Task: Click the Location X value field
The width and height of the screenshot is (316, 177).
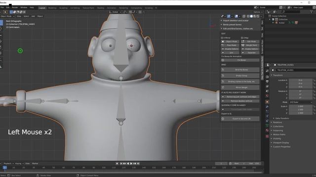Action: (x=301, y=80)
